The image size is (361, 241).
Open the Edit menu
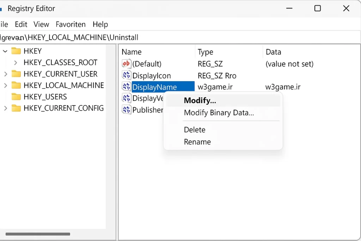21,24
